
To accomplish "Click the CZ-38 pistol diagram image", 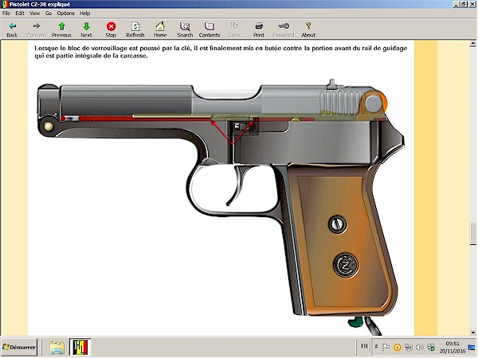I will click(x=221, y=206).
